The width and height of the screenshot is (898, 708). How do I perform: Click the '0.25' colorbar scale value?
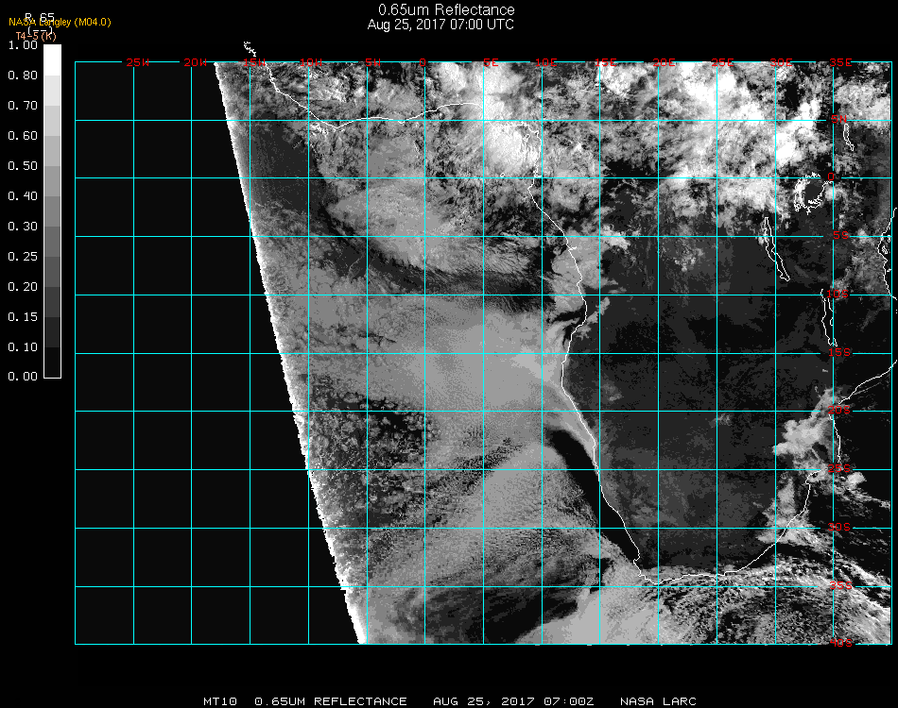pos(23,256)
